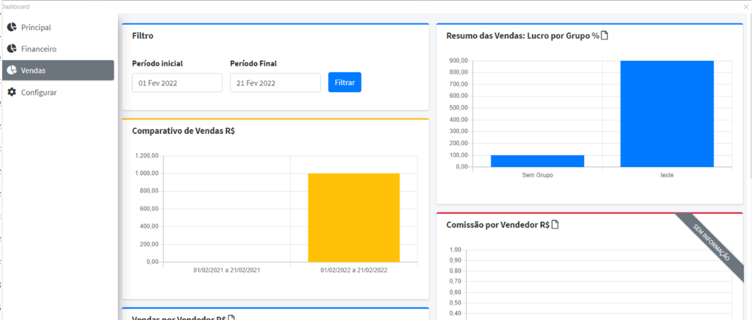The image size is (752, 320).
Task: Click the Vendas pie chart icon
Action: (x=12, y=71)
